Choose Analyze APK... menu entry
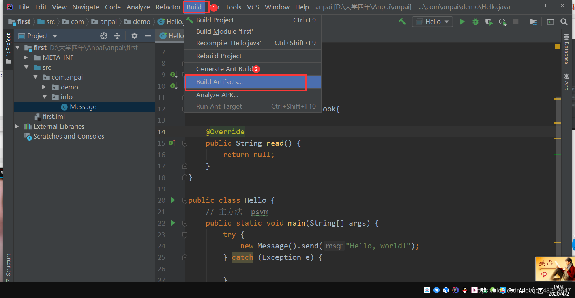575x298 pixels. [x=253, y=95]
